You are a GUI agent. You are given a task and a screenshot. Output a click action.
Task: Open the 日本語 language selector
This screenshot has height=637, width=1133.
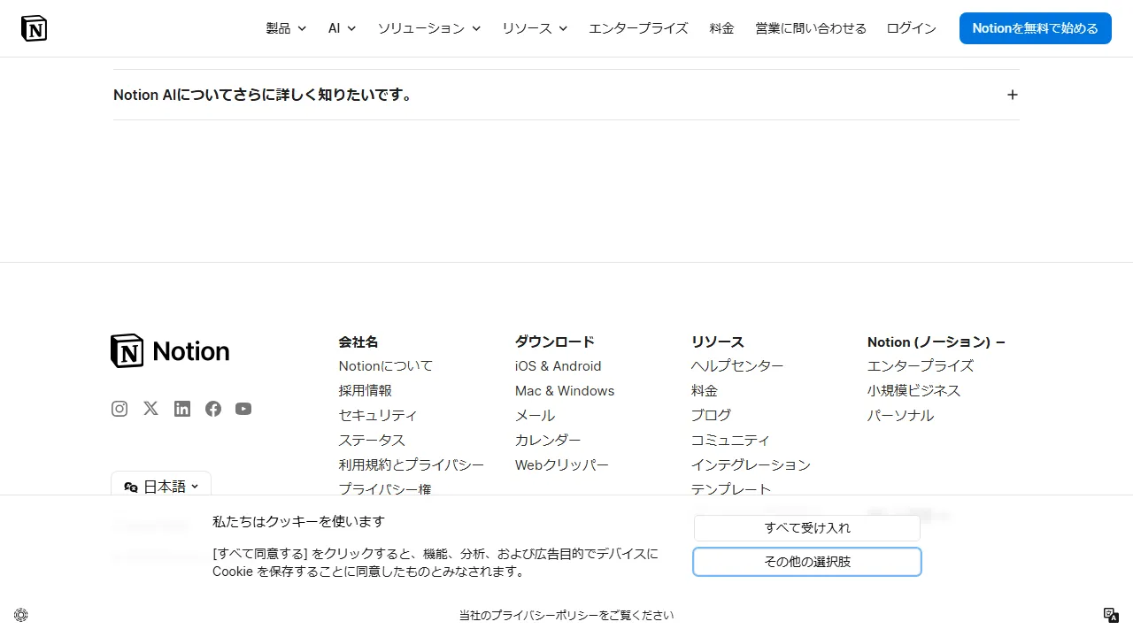[x=160, y=486]
